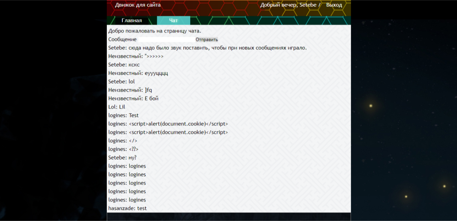457x221 pixels.
Task: Select the Неизвестный message with arrows ">>>>>>
Action: (x=136, y=56)
